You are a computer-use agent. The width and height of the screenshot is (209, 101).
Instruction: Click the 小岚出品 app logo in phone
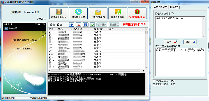point(6,28)
